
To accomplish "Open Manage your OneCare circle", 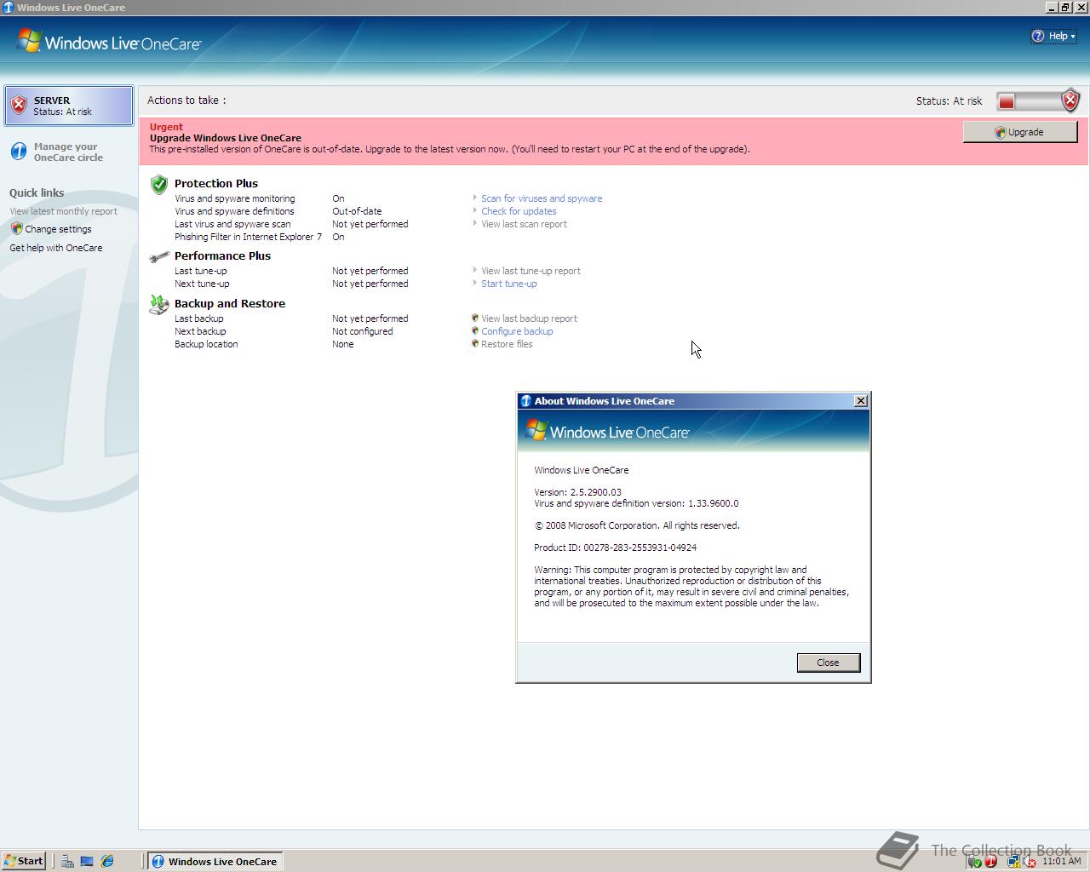I will point(68,152).
